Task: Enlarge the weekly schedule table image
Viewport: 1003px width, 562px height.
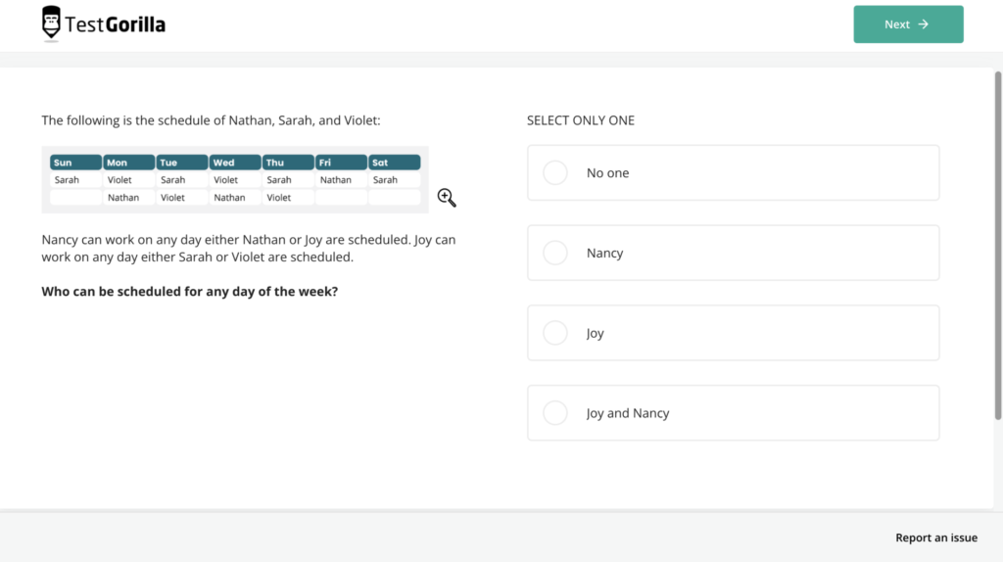Action: coord(235,180)
